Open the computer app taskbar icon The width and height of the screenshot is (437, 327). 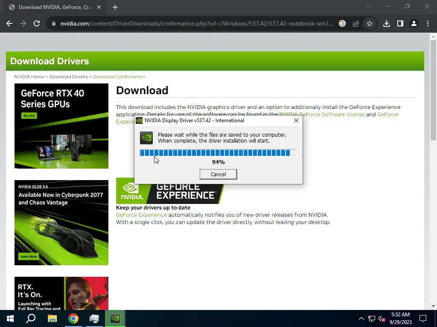(94, 318)
